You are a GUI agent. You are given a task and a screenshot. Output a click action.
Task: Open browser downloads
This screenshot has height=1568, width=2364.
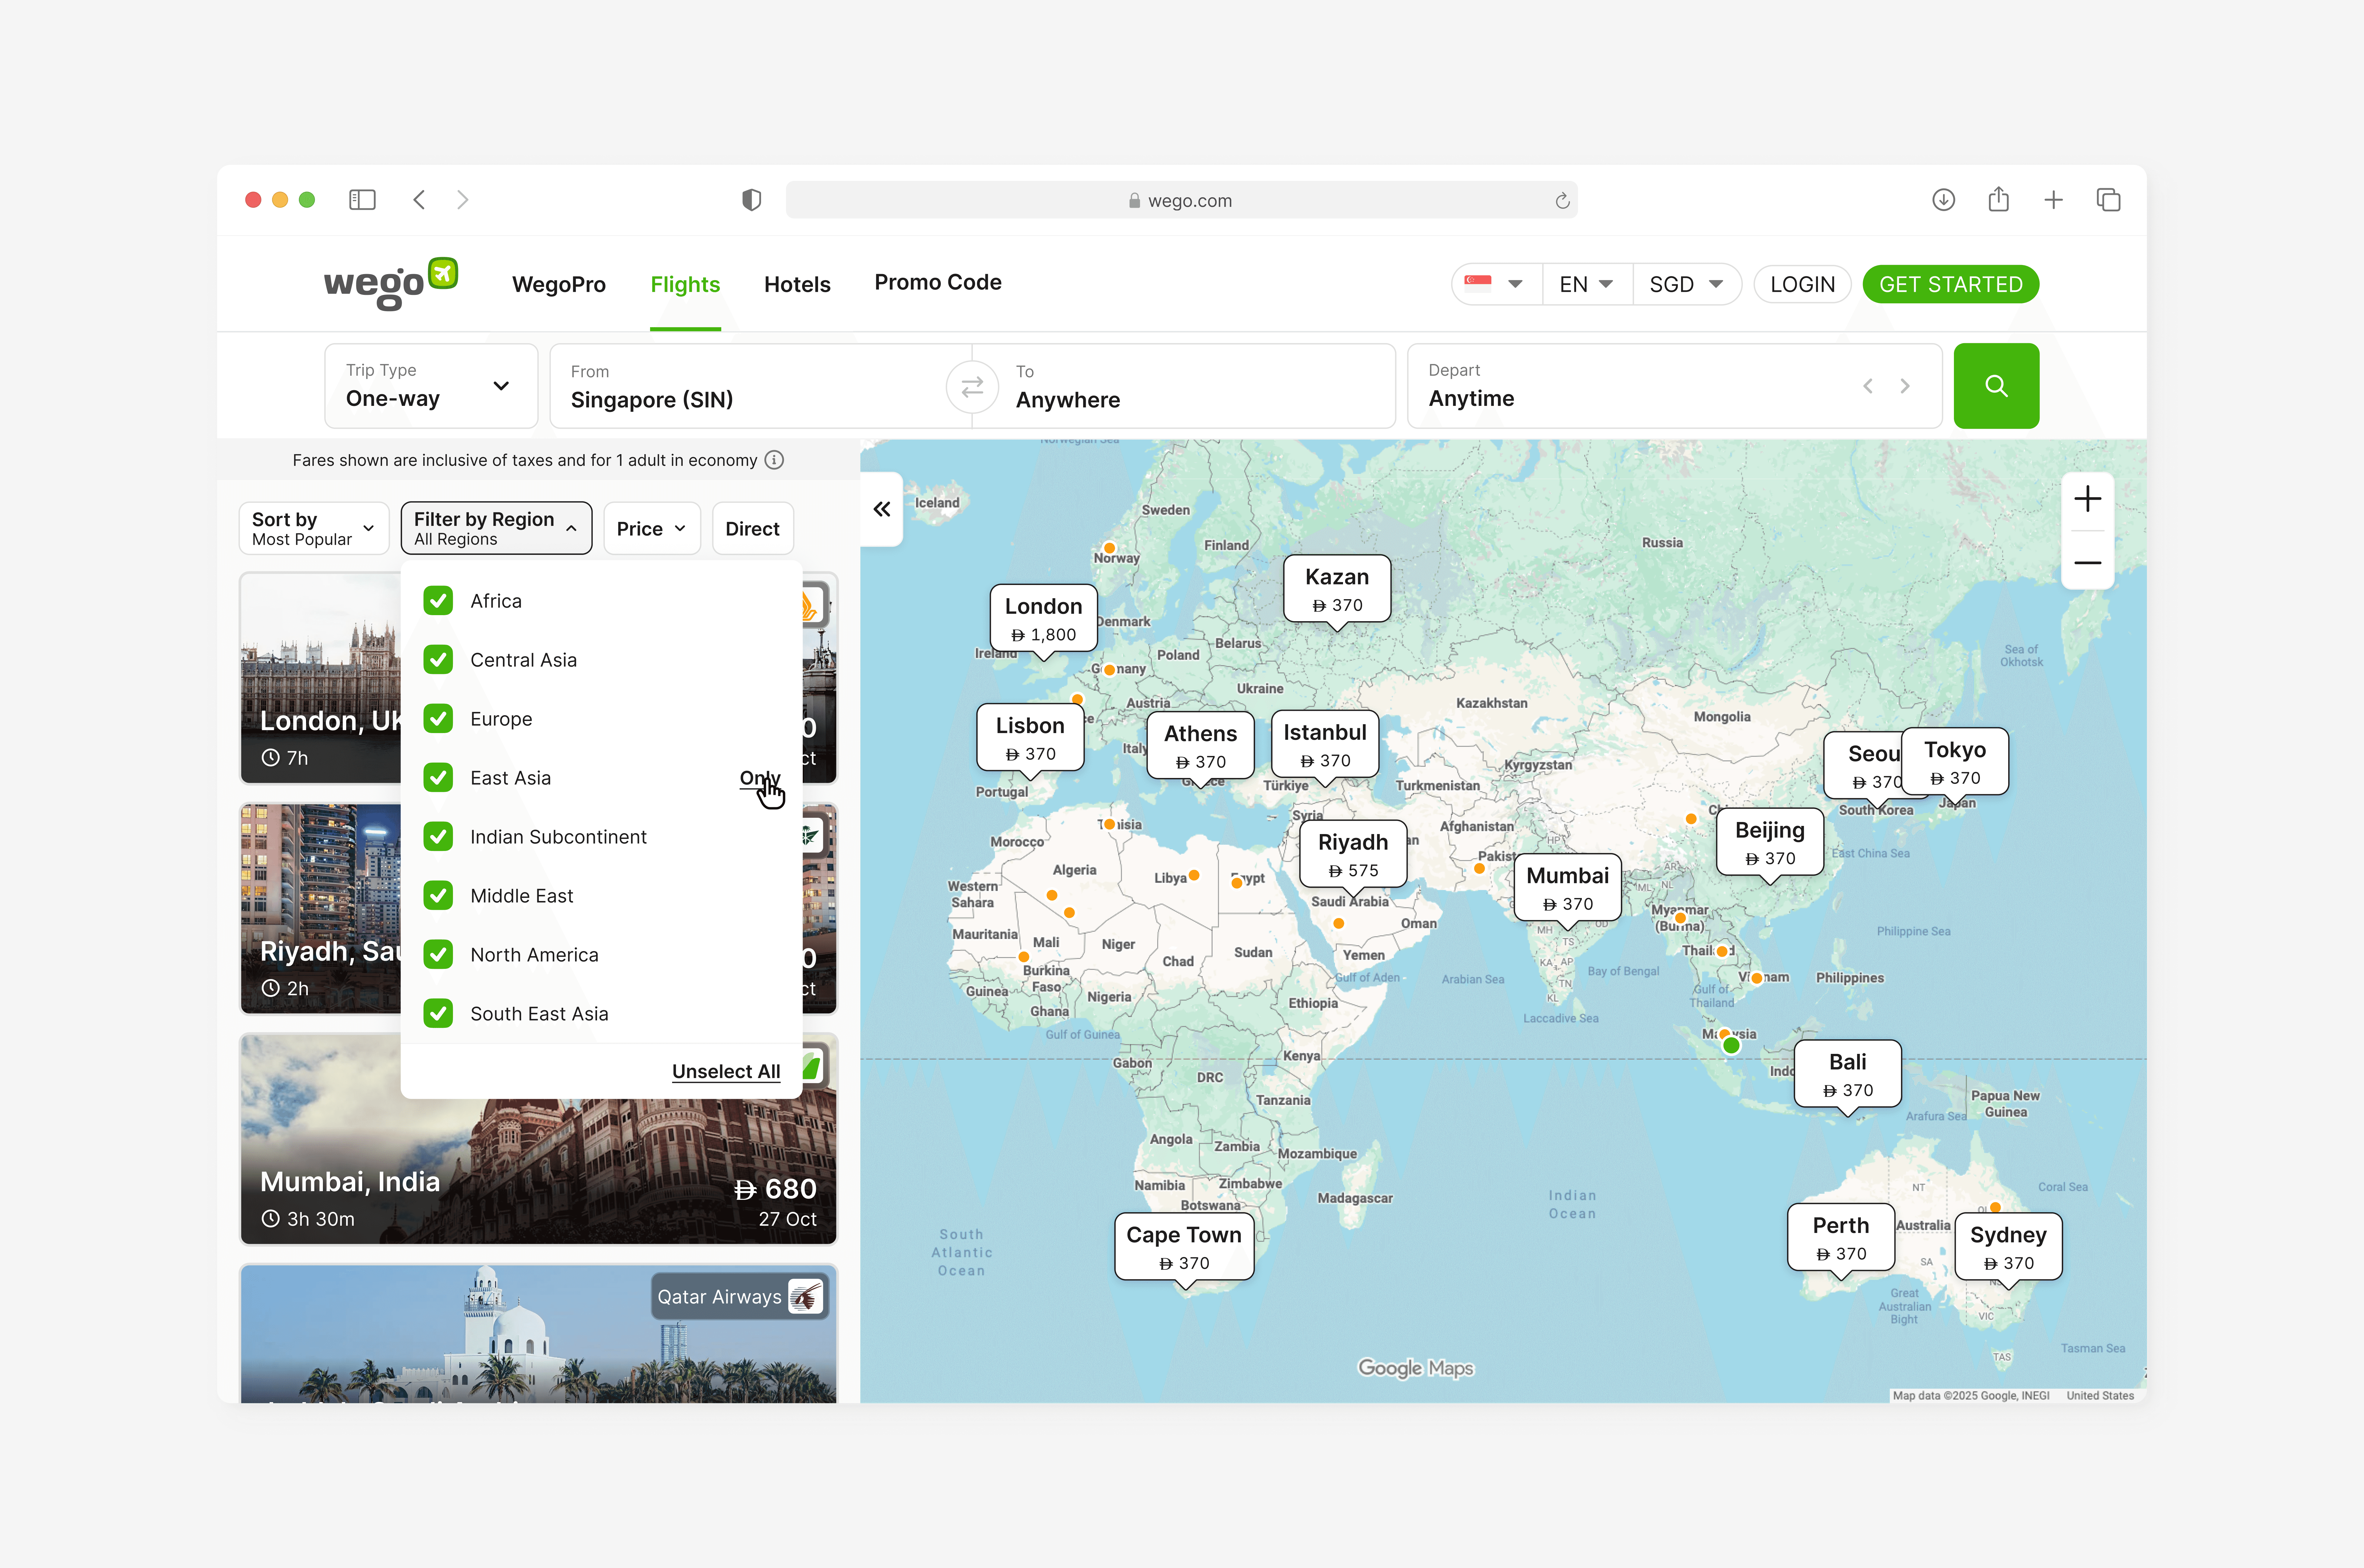tap(1943, 200)
